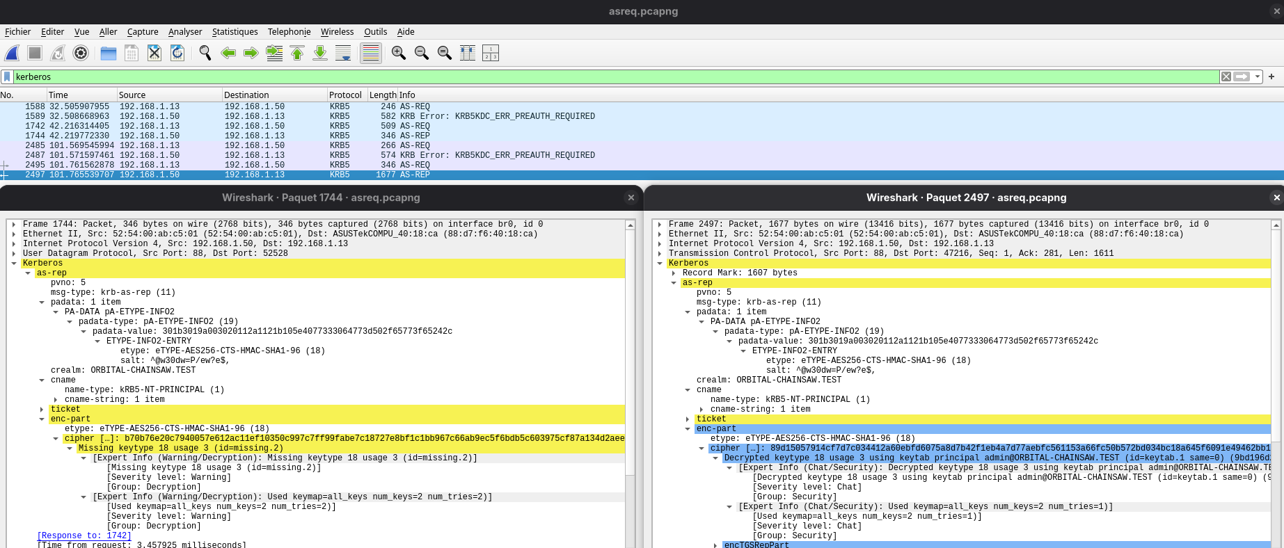Clear the kerberos display filter
1284x548 pixels.
(x=1226, y=76)
